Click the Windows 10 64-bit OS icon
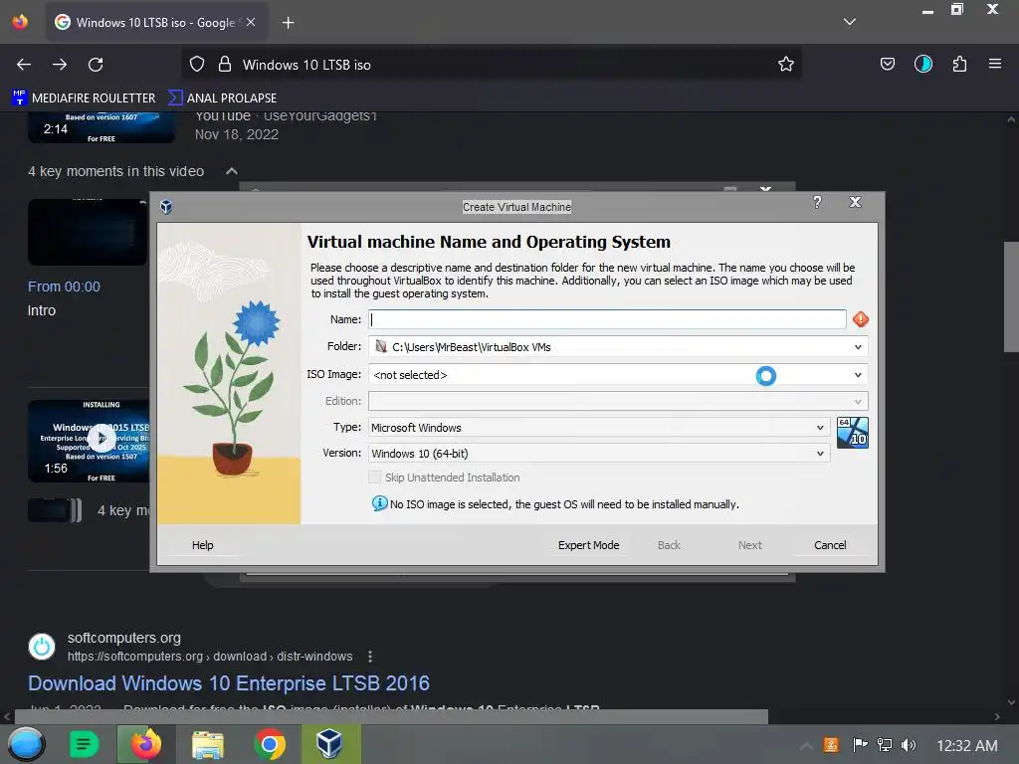1019x764 pixels. pyautogui.click(x=852, y=433)
